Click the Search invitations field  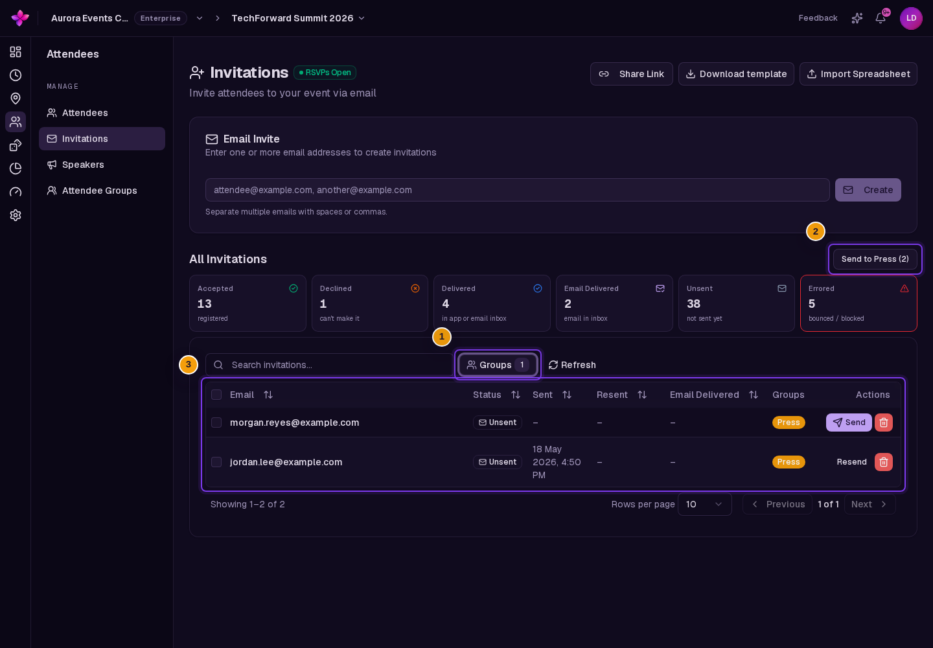(x=329, y=365)
